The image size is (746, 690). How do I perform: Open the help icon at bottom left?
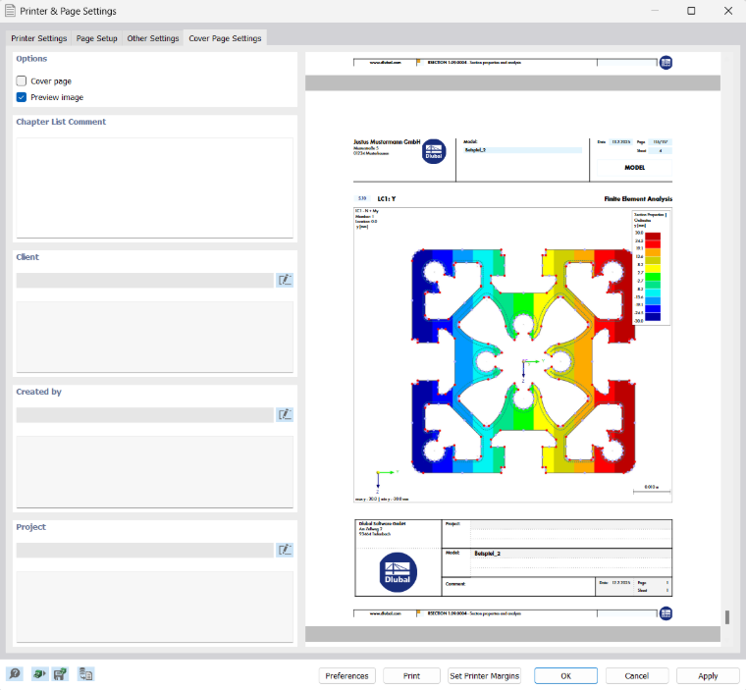[x=15, y=674]
